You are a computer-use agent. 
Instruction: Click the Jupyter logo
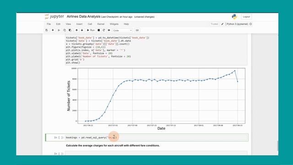click(54, 16)
